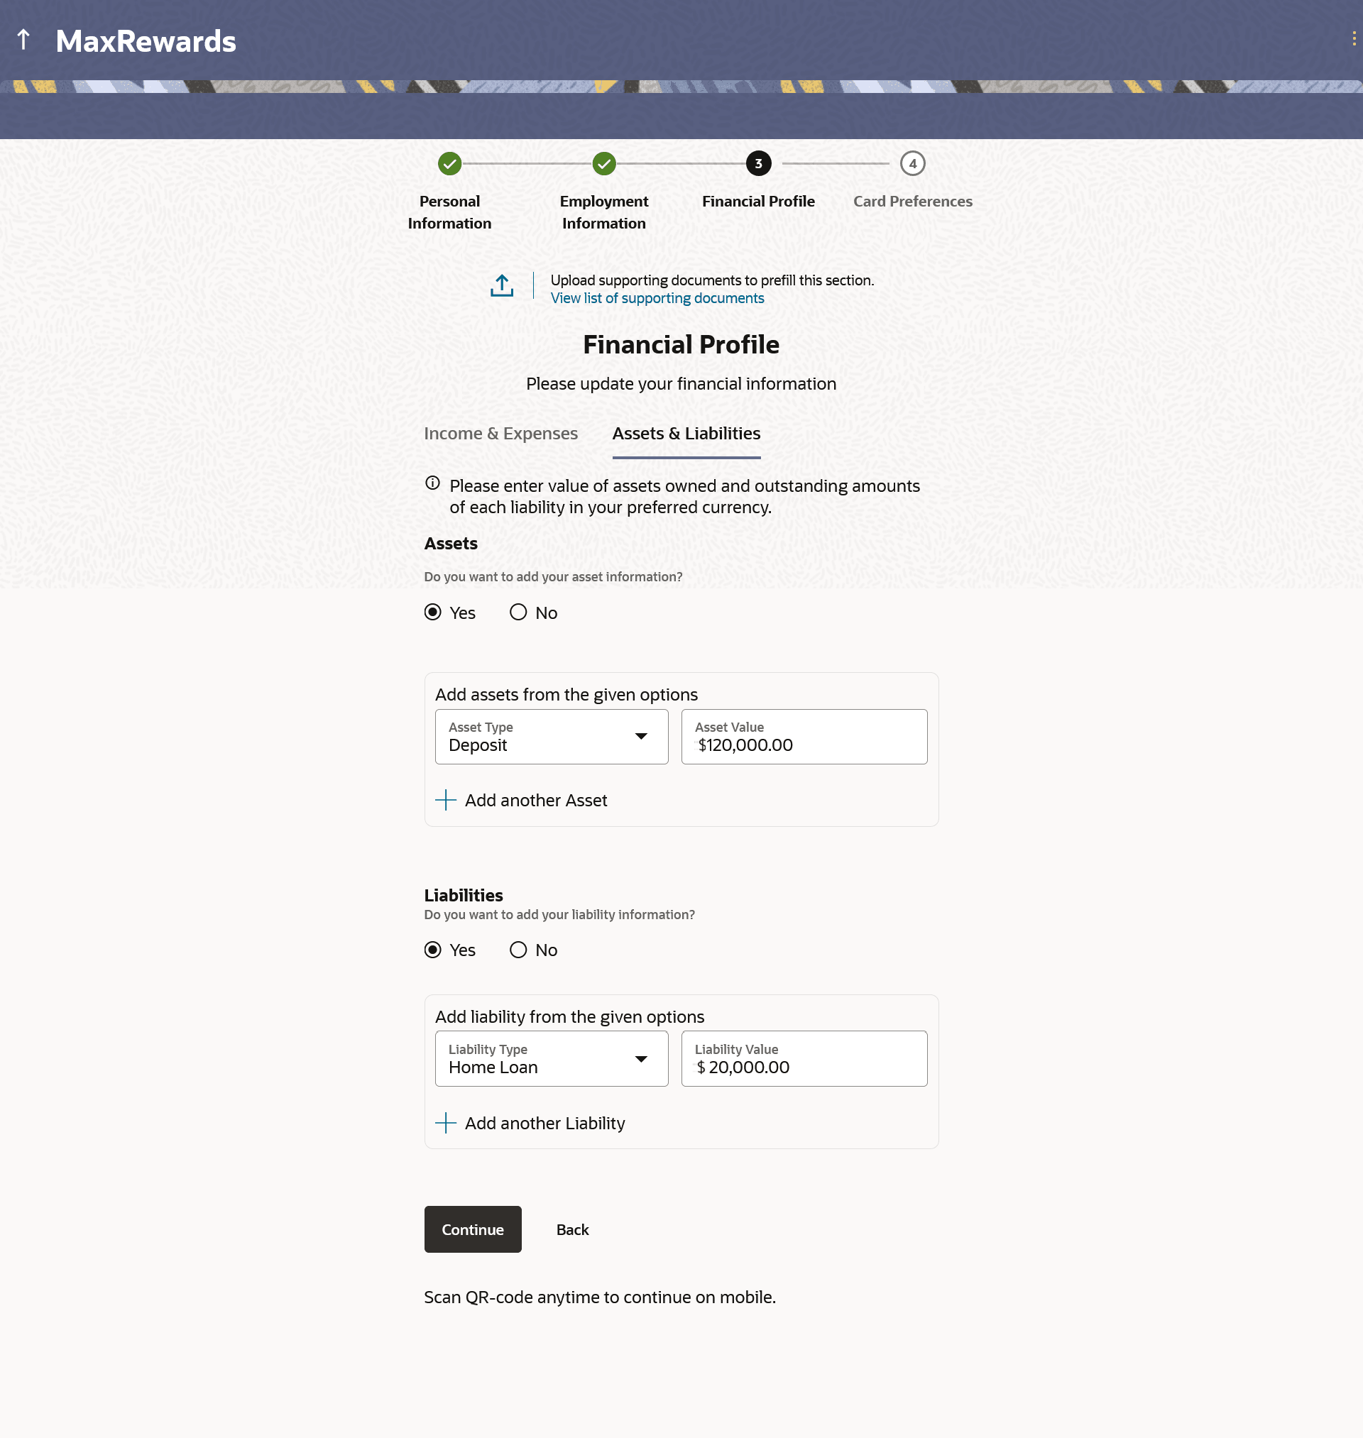Open View list of supporting documents link
1363x1438 pixels.
657,298
